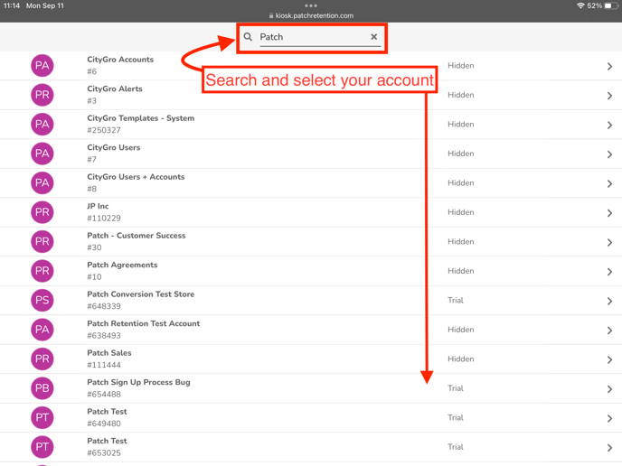622x466 pixels.
Task: Open the CityGro Alerts PR avatar
Action: [x=42, y=95]
